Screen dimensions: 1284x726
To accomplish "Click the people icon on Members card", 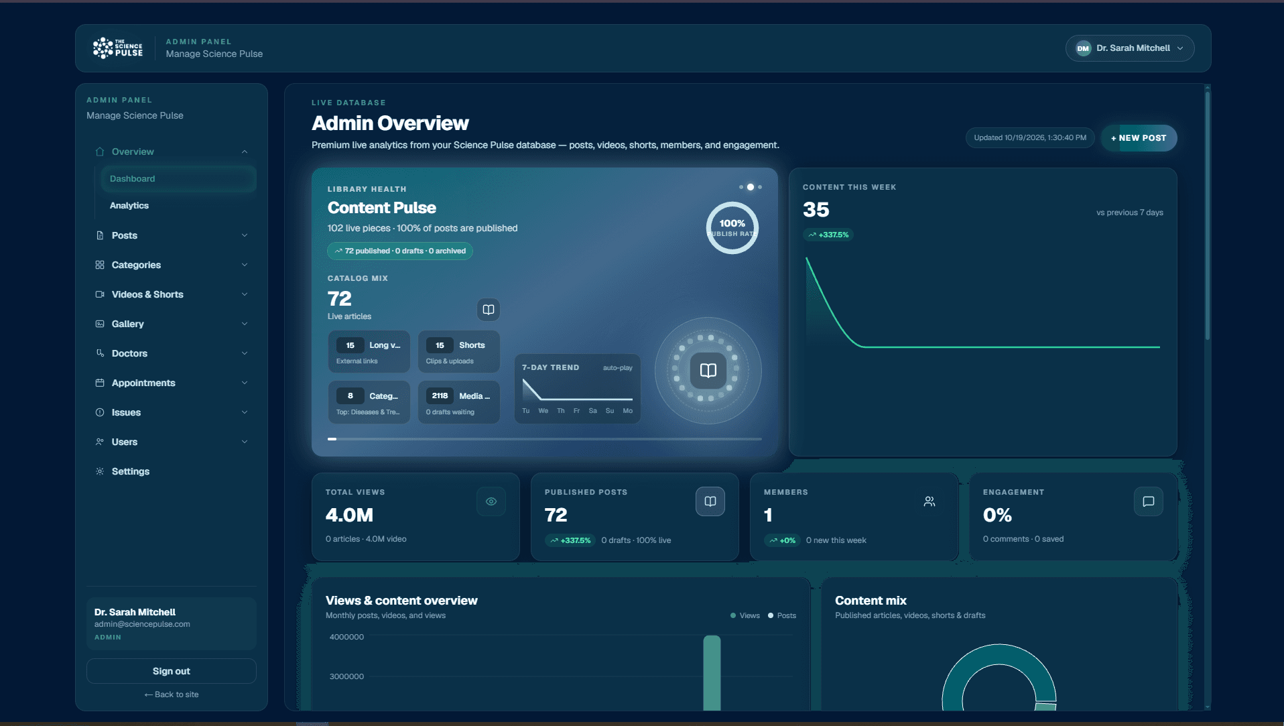I will [929, 501].
